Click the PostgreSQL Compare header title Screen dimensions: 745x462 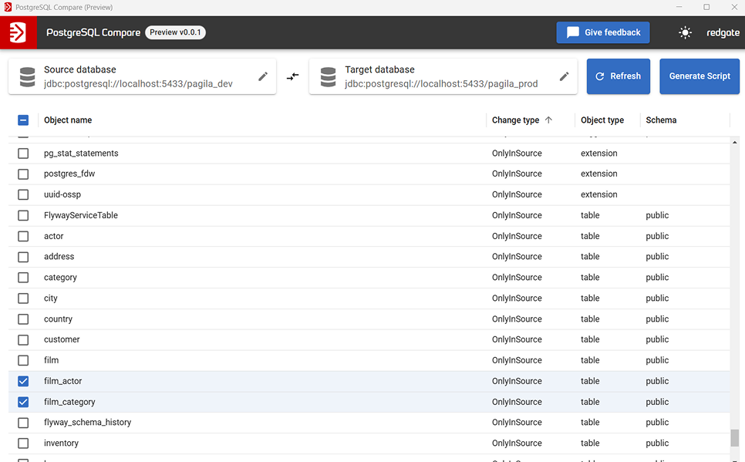[93, 33]
